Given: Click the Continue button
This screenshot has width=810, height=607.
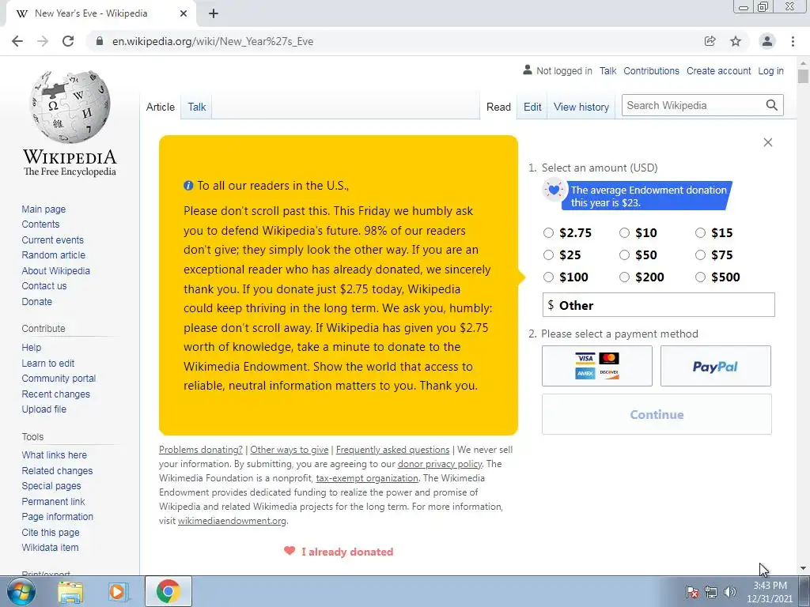Looking at the screenshot, I should (x=657, y=414).
